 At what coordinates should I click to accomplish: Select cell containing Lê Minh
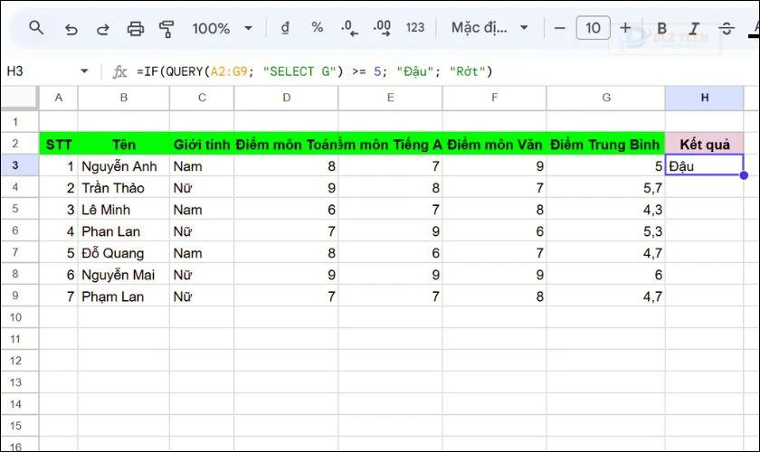click(x=124, y=210)
